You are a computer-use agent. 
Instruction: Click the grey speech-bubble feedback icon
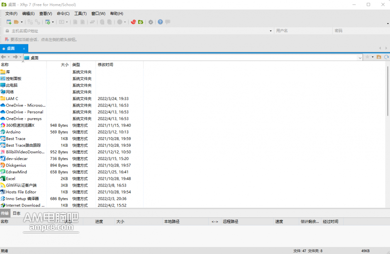click(168, 22)
